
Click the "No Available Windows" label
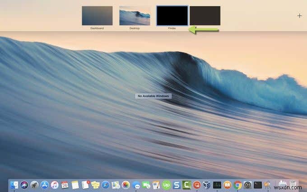click(x=153, y=96)
